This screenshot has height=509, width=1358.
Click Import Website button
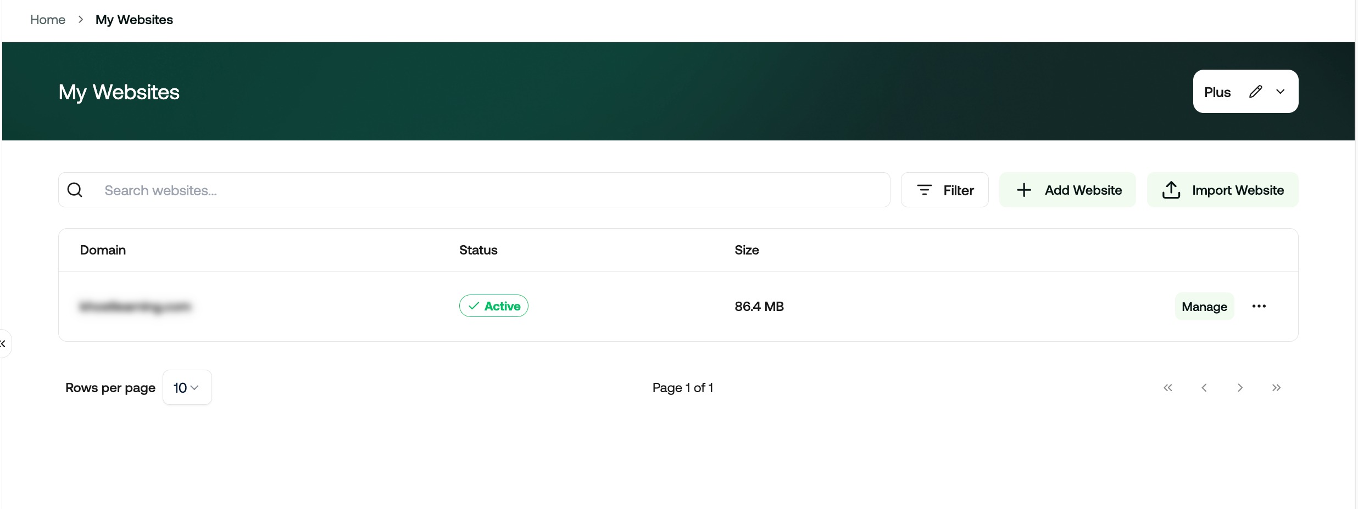coord(1223,190)
